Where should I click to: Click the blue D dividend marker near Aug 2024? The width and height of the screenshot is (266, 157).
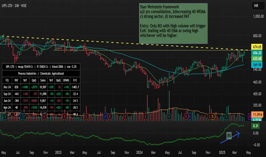pos(190,116)
